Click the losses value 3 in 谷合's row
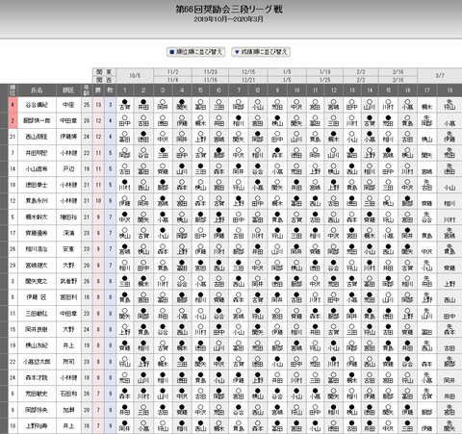The height and width of the screenshot is (434, 462). pos(110,105)
